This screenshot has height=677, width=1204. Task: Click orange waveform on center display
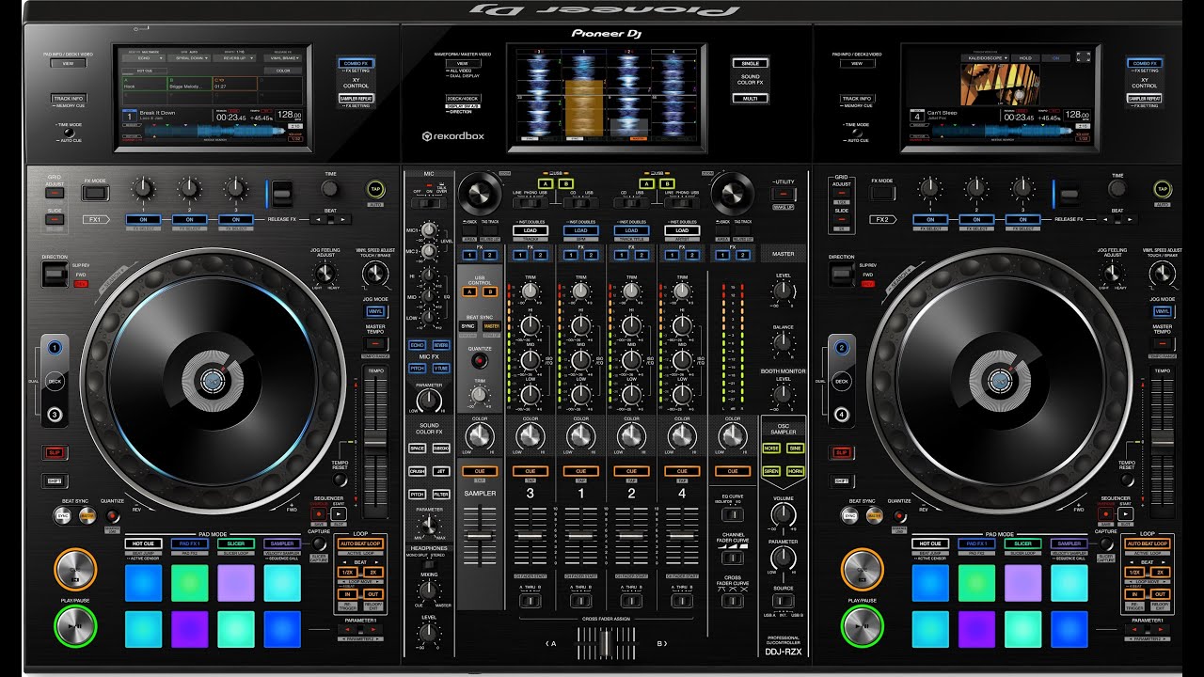pos(585,106)
